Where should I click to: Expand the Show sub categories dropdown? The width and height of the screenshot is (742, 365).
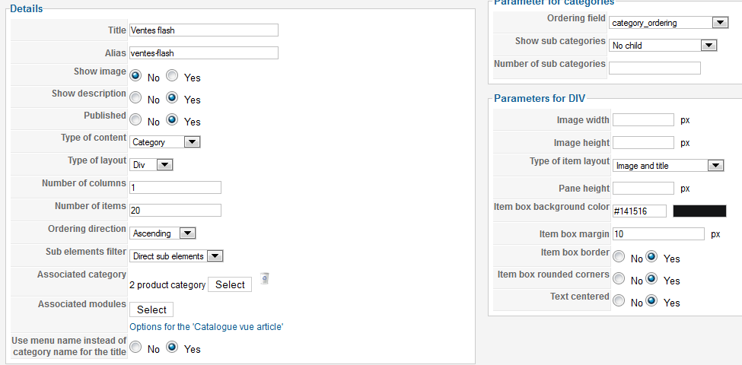(x=663, y=46)
